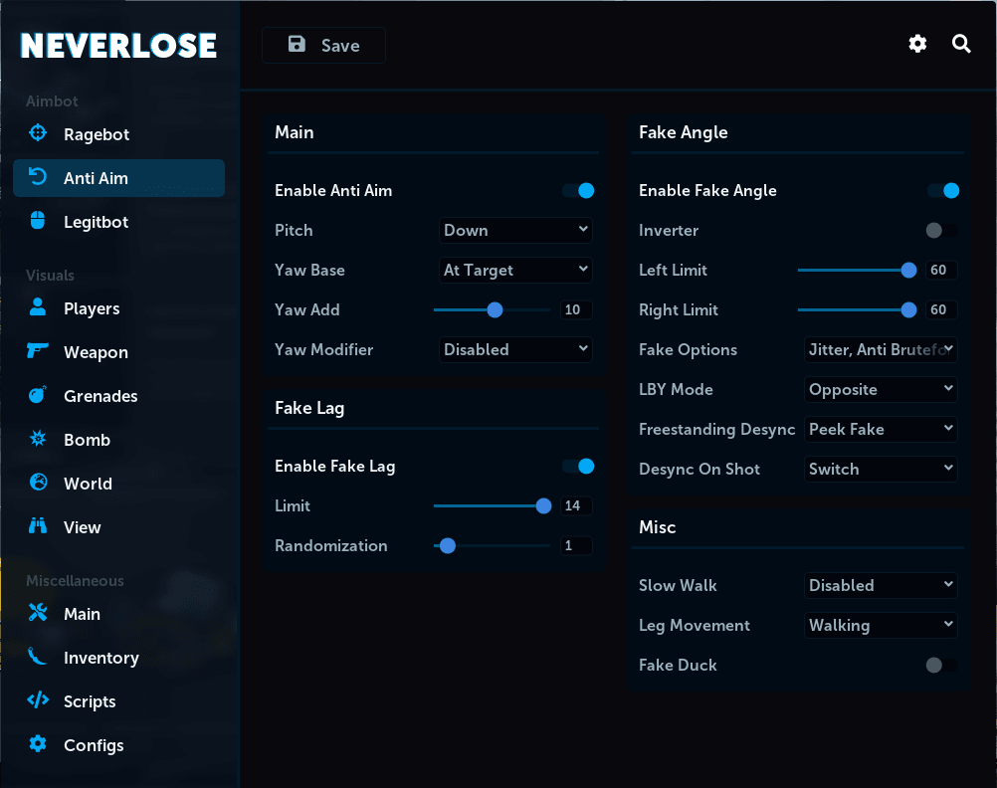Open search with the magnifier icon
This screenshot has width=997, height=788.
(961, 44)
